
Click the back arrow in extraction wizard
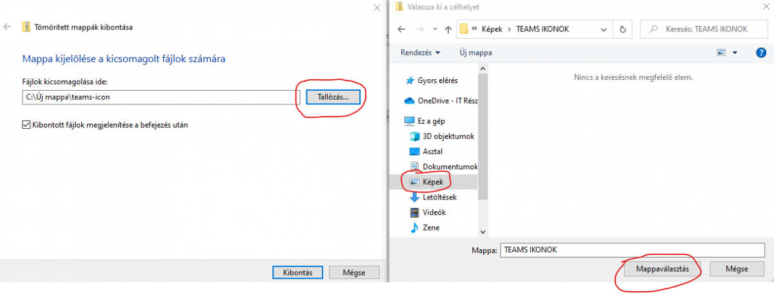click(x=7, y=27)
